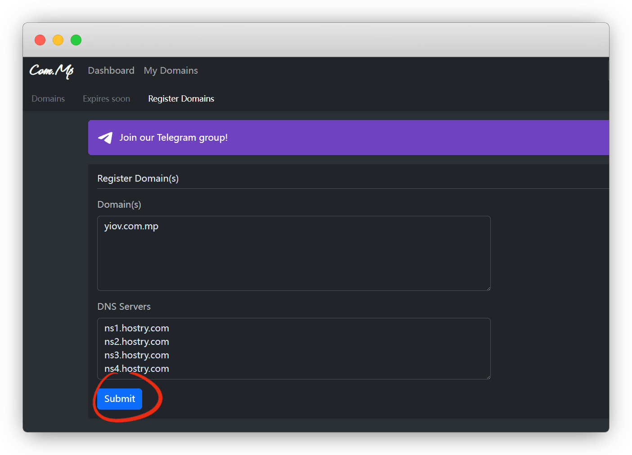The width and height of the screenshot is (632, 455).
Task: Grab the Domain(s) textarea resize handle
Action: (488, 288)
